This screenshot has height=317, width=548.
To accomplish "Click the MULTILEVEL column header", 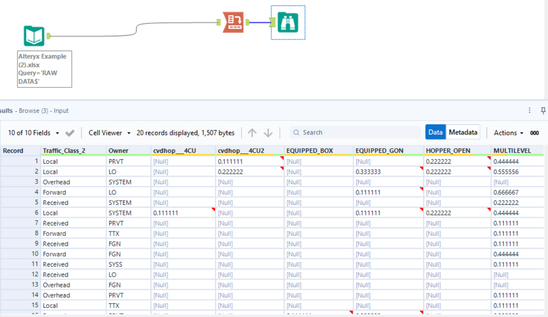I will [x=518, y=151].
